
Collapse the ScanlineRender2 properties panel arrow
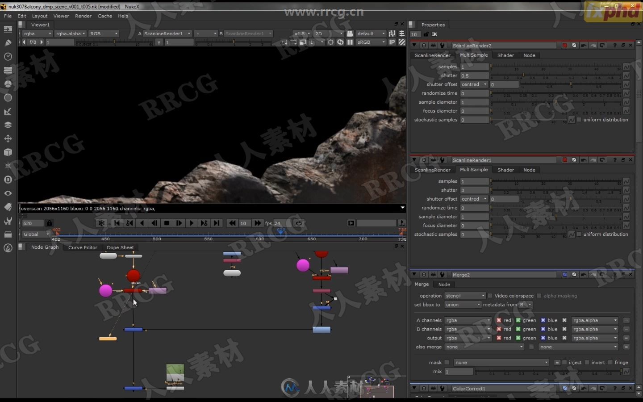pyautogui.click(x=414, y=45)
